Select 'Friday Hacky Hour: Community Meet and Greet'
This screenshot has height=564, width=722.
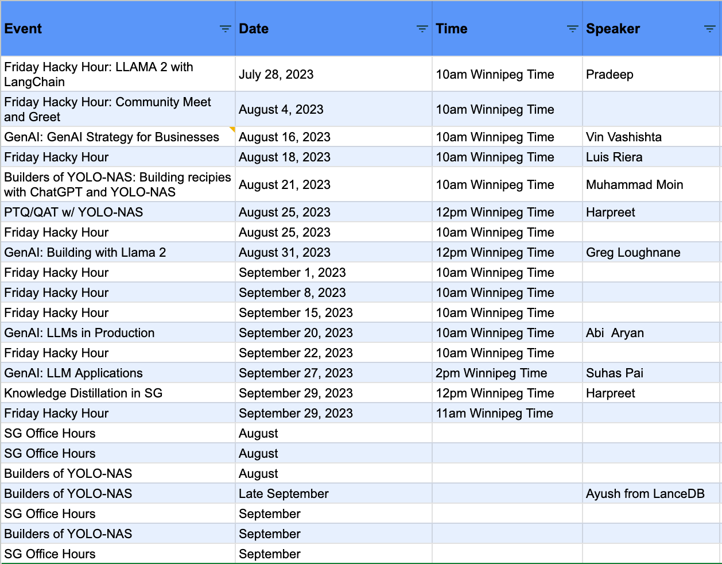118,109
